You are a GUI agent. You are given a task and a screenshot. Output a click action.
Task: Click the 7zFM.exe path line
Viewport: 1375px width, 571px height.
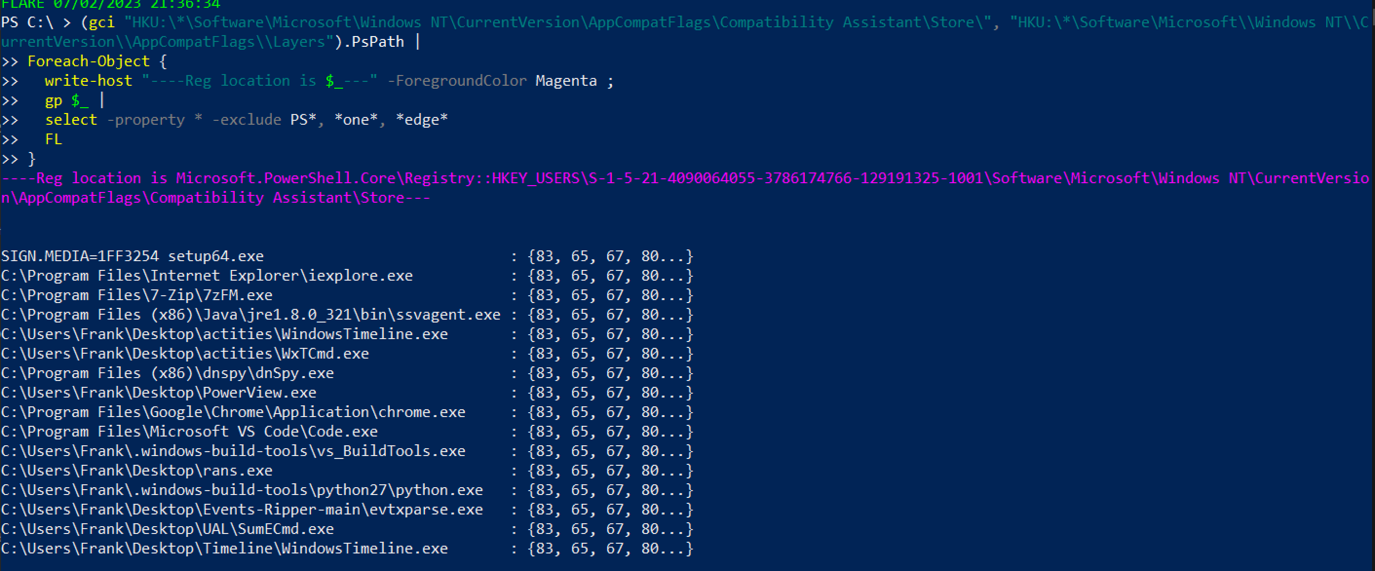(x=136, y=295)
